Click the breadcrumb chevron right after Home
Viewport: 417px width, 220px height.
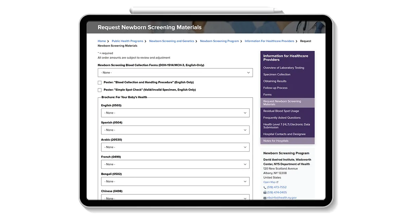[x=108, y=41]
